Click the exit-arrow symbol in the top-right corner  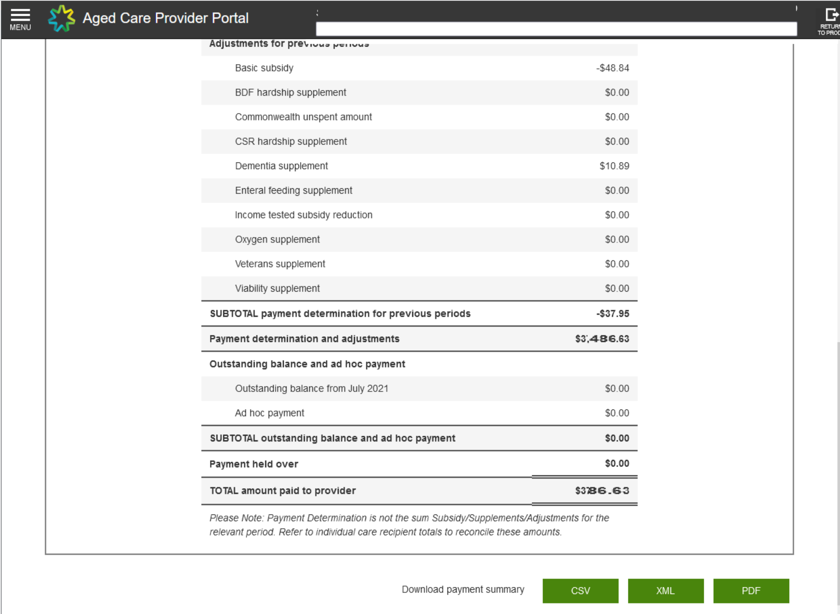(x=832, y=15)
